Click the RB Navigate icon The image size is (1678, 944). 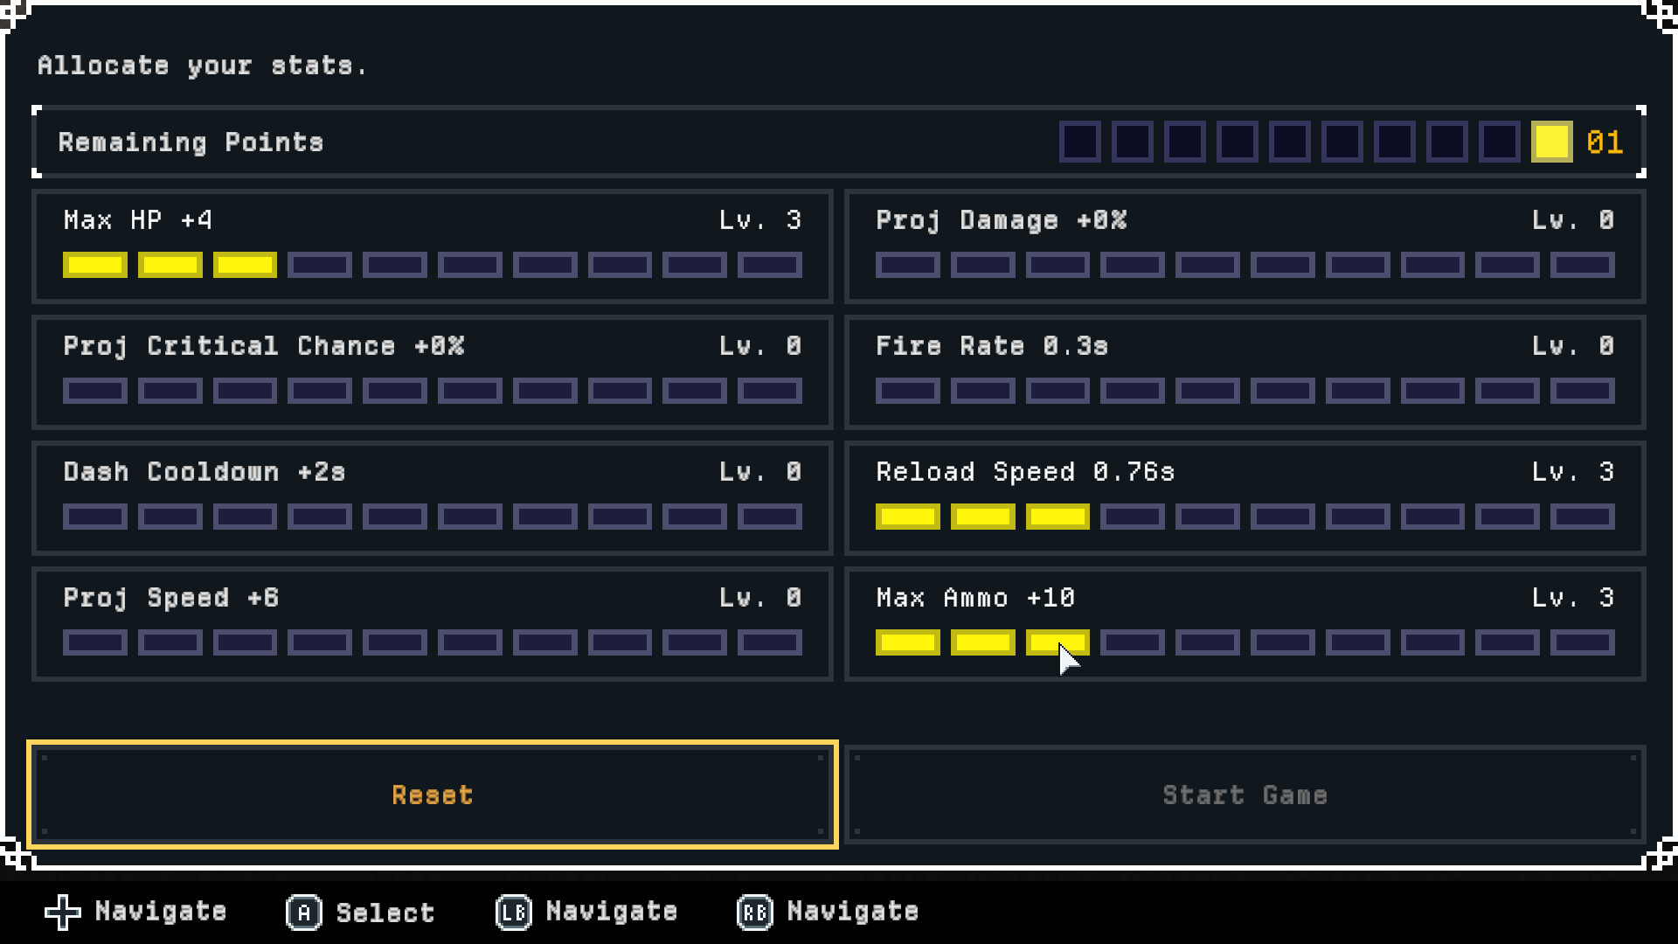point(755,913)
